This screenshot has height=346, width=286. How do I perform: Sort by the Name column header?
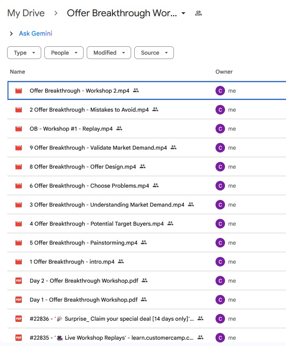17,72
